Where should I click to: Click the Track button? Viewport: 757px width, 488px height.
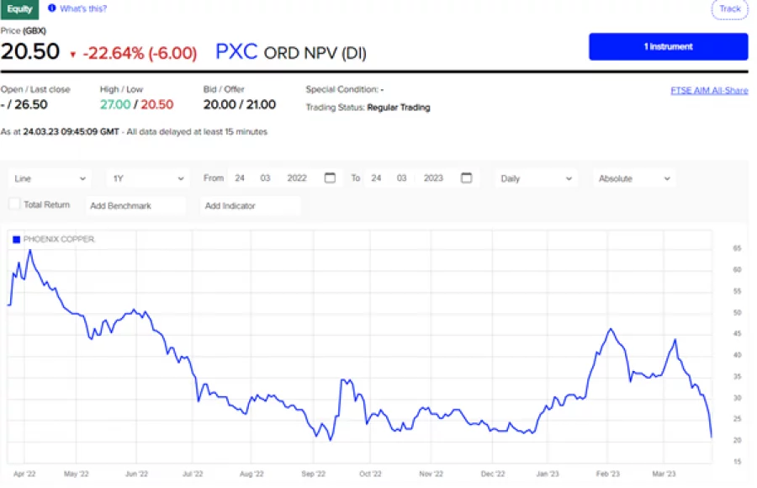coord(729,9)
